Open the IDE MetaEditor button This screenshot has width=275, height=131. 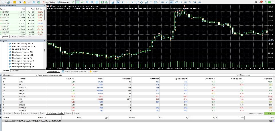[20, 2]
